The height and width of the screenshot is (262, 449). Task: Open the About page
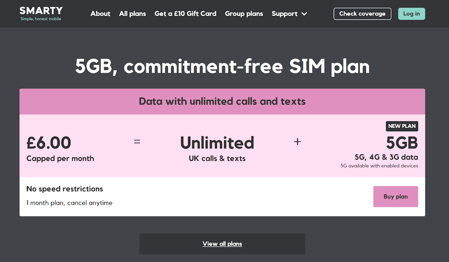tap(100, 13)
